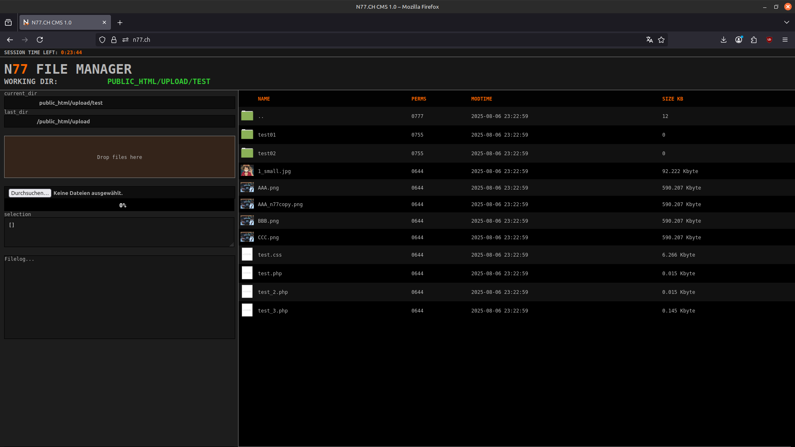Click the Durchsuchen file browse button

pos(30,193)
